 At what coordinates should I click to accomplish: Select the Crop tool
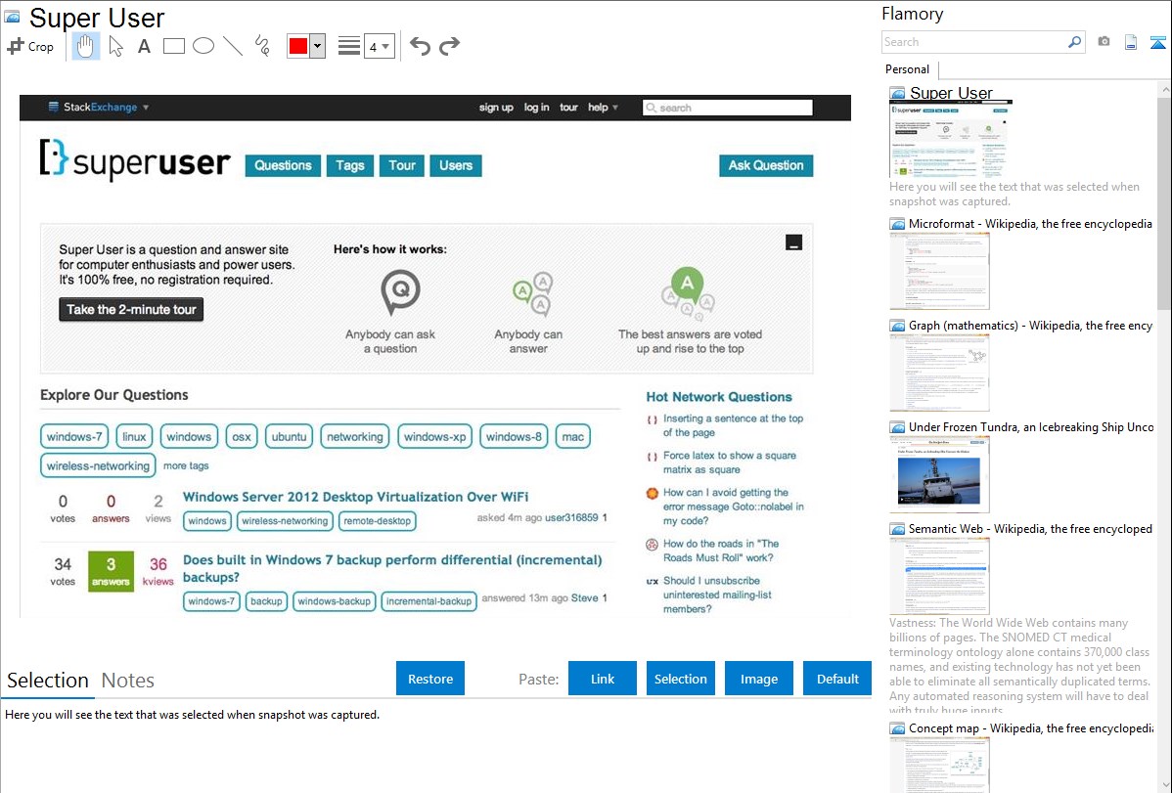30,46
